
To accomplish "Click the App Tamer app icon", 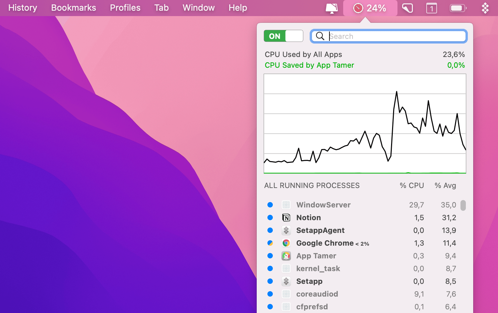I will coord(286,256).
